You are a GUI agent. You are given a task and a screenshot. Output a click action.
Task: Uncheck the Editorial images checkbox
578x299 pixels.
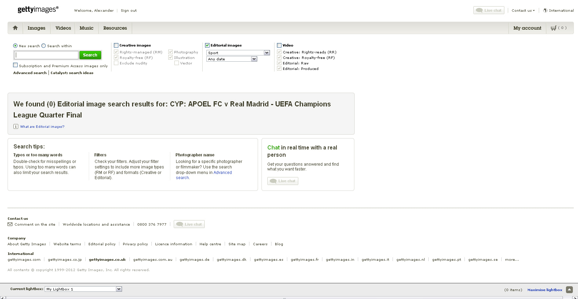pos(207,45)
